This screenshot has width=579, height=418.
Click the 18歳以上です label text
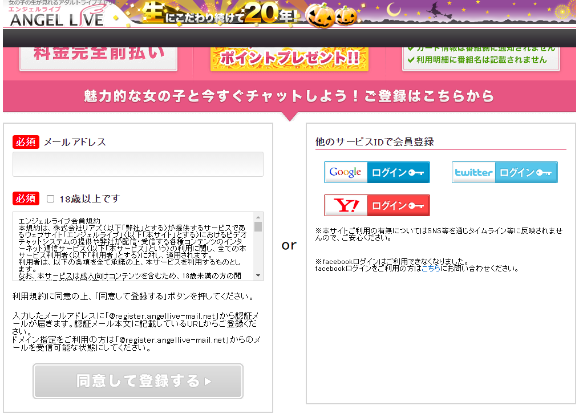pos(90,199)
